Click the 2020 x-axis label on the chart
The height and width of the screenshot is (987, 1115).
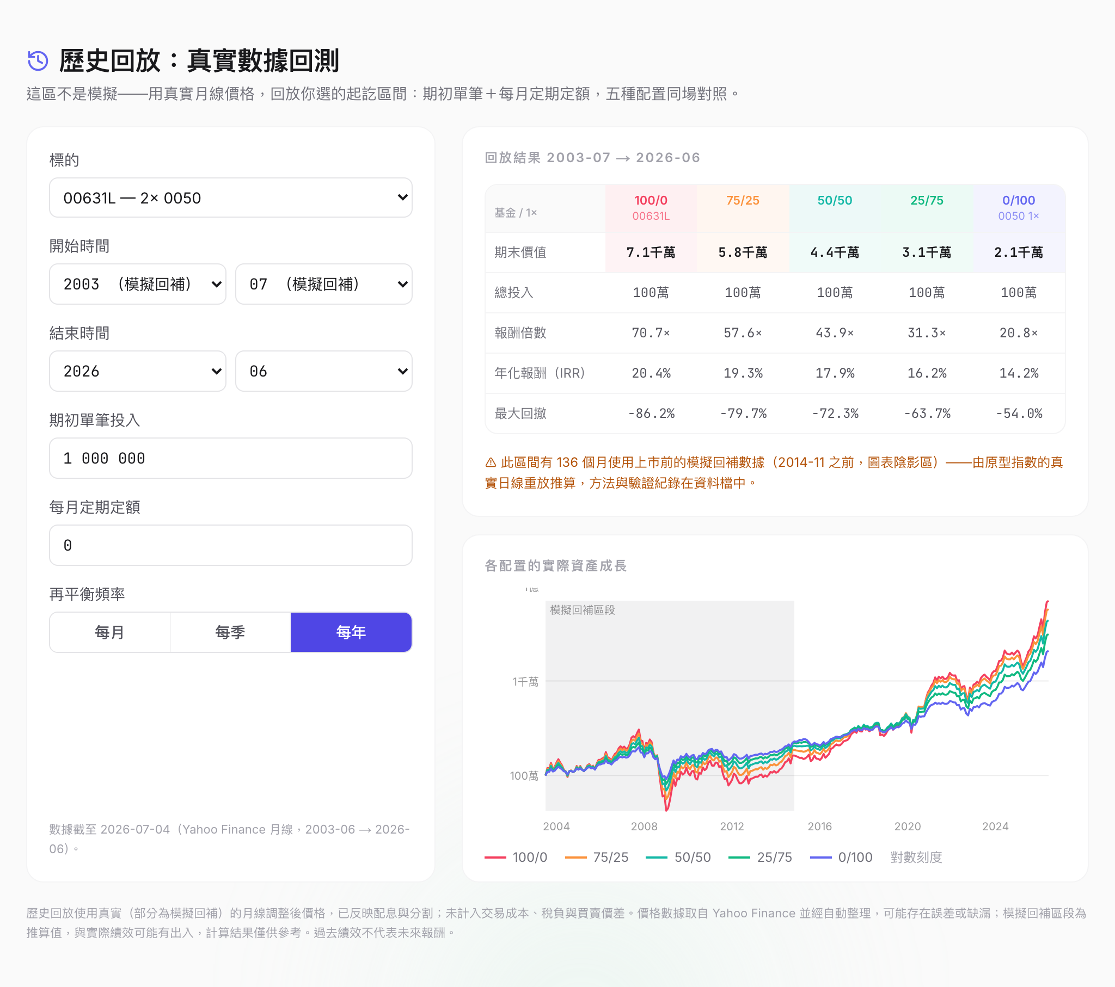pyautogui.click(x=907, y=826)
